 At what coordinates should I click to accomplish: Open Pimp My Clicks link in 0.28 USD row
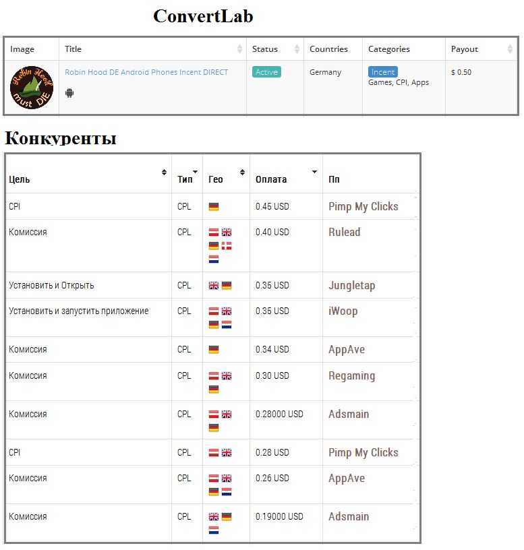pos(363,452)
